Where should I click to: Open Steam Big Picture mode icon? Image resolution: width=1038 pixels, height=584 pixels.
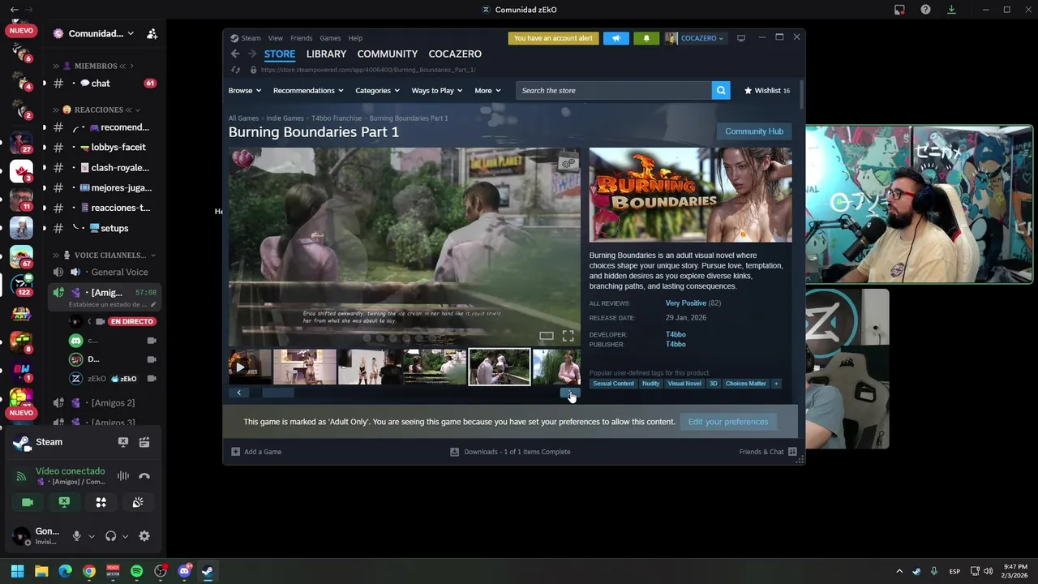740,38
